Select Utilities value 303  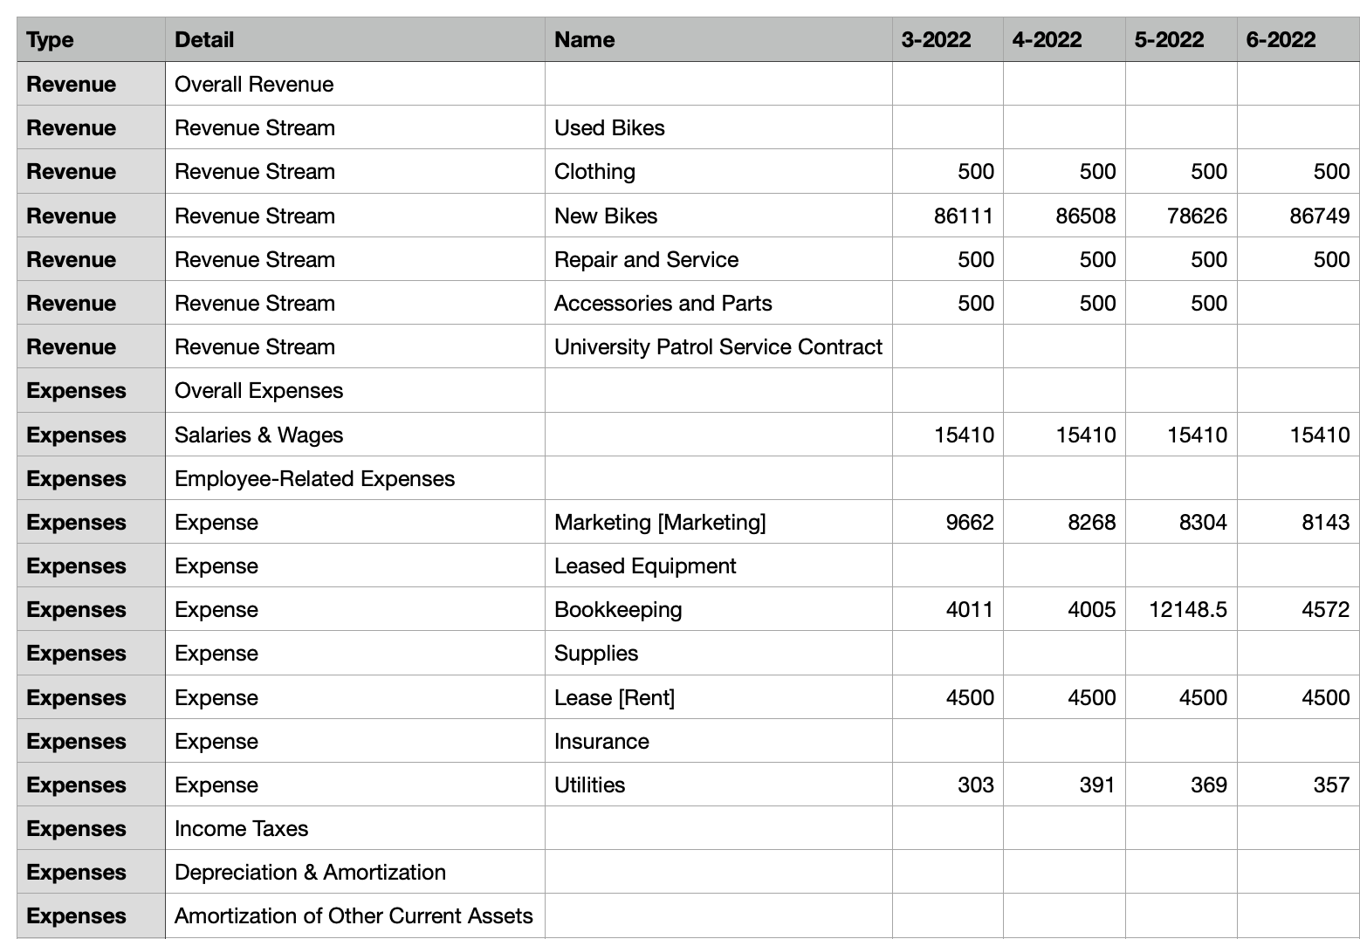click(x=948, y=785)
